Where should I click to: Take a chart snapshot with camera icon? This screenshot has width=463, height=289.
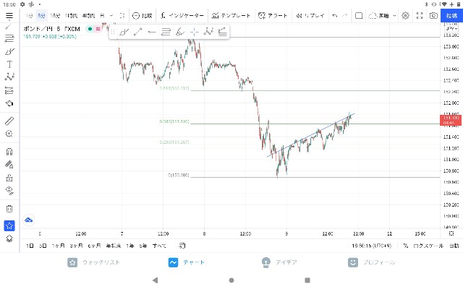[433, 16]
